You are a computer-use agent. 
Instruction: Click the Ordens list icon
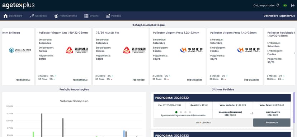[x=86, y=16]
